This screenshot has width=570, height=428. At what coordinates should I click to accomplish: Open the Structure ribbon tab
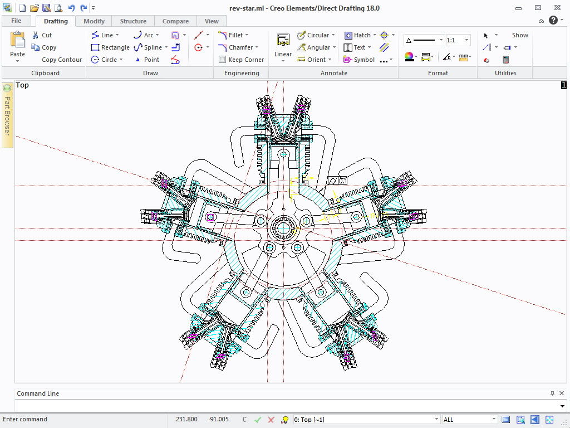pyautogui.click(x=133, y=21)
